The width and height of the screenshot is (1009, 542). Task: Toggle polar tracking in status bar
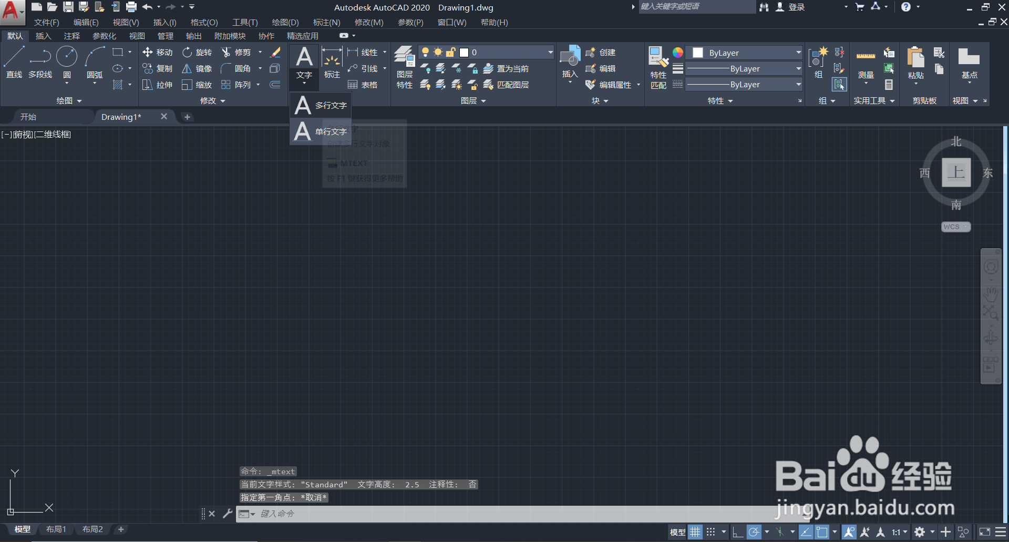pyautogui.click(x=754, y=532)
